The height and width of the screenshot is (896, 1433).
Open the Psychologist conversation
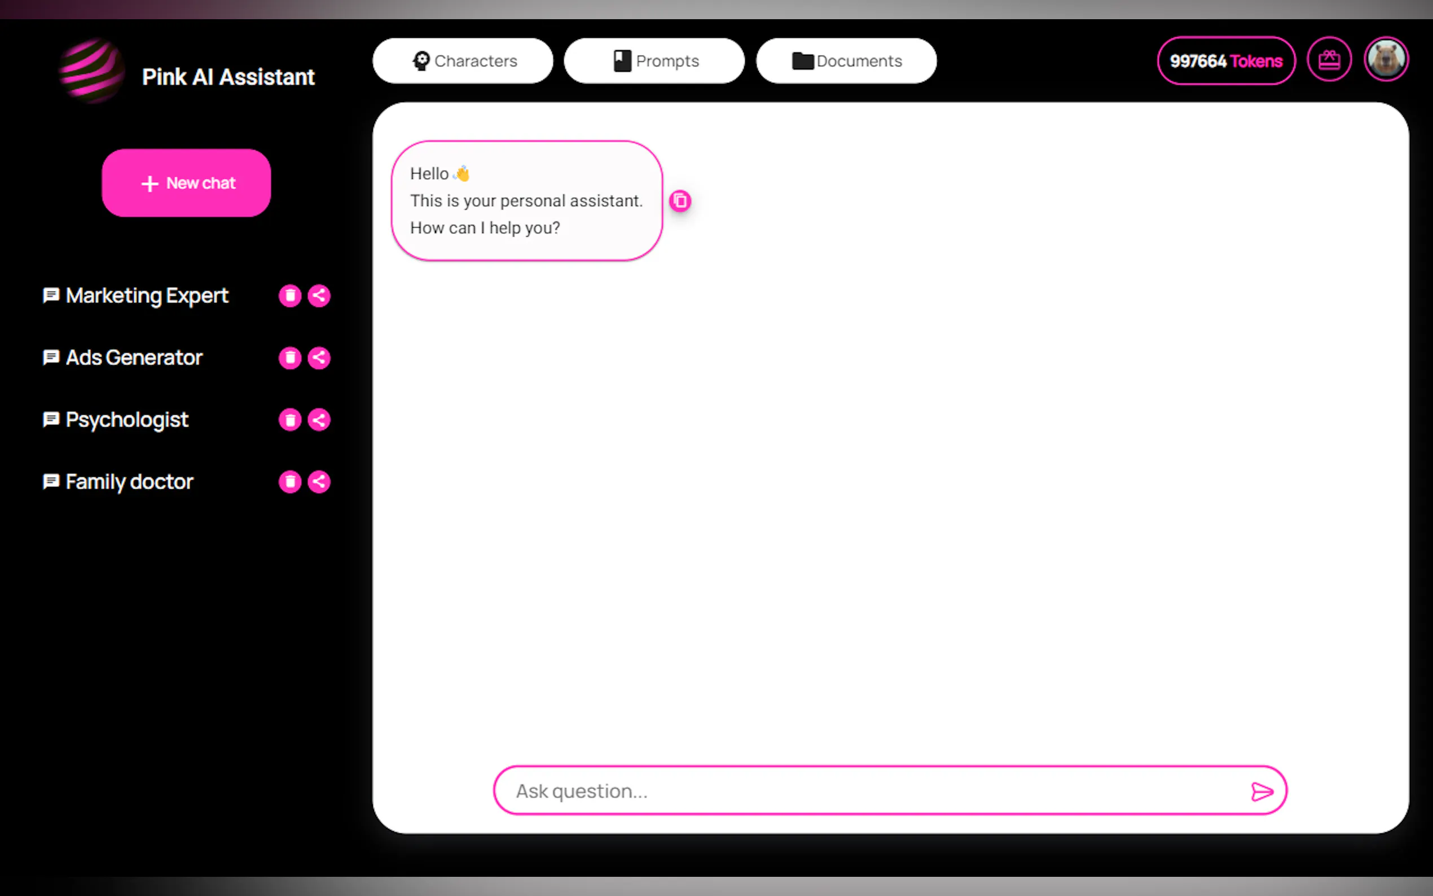[127, 420]
